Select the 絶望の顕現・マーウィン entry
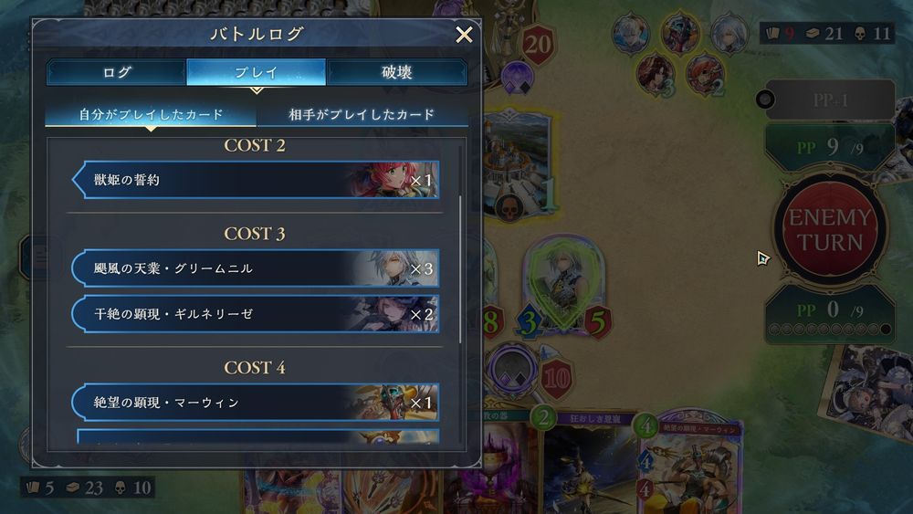The height and width of the screenshot is (514, 913). pyautogui.click(x=256, y=403)
